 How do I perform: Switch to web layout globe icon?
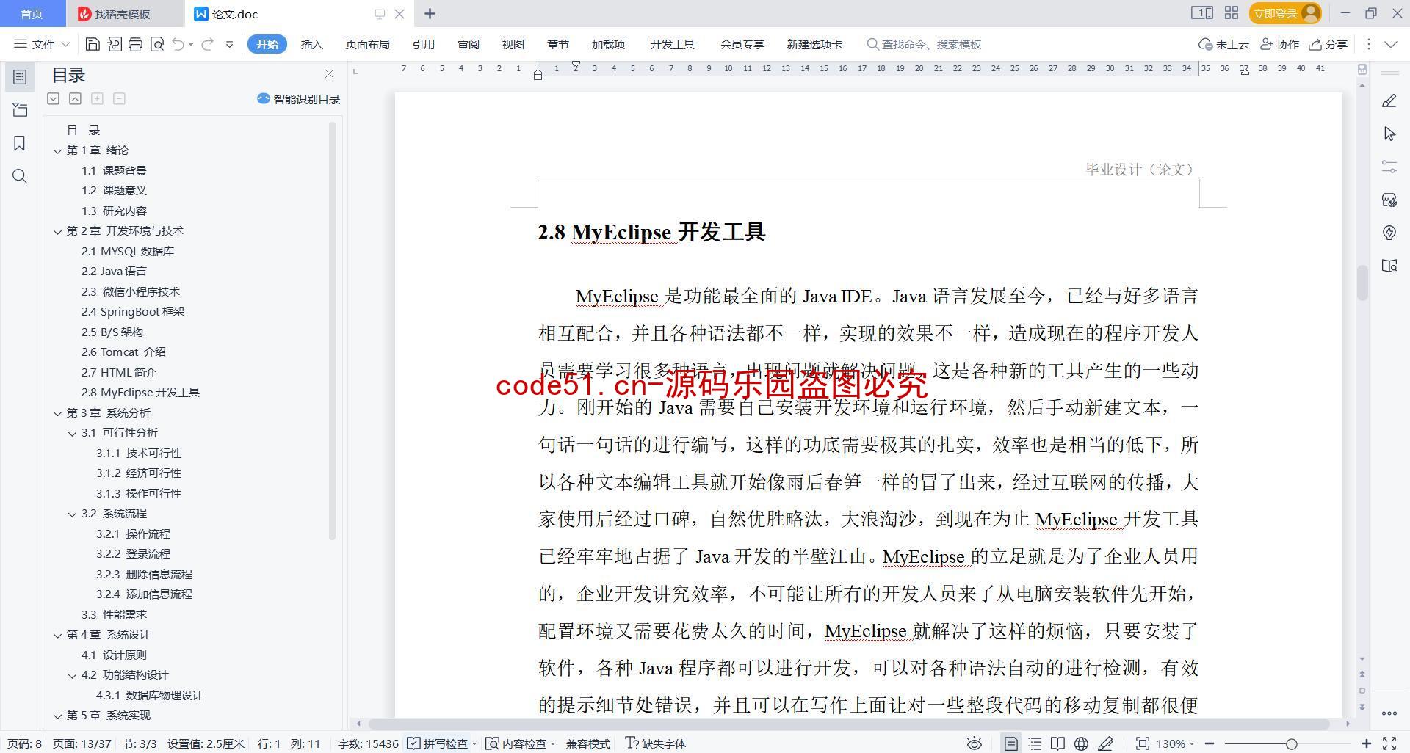pos(1081,743)
